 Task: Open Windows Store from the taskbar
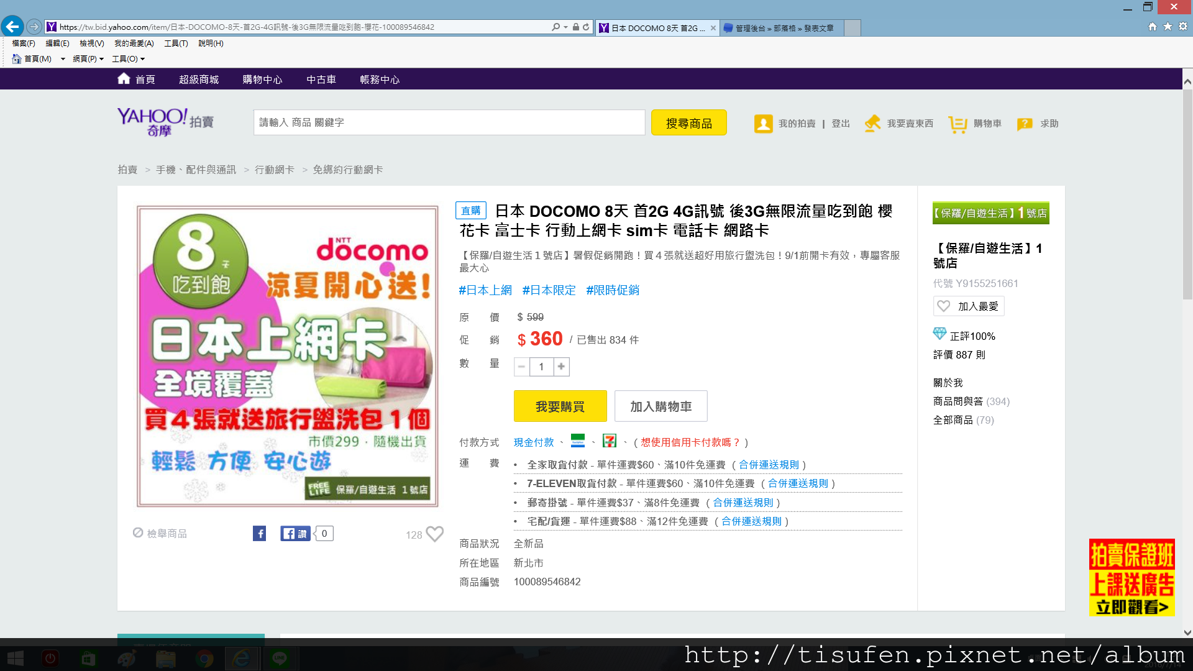point(88,659)
